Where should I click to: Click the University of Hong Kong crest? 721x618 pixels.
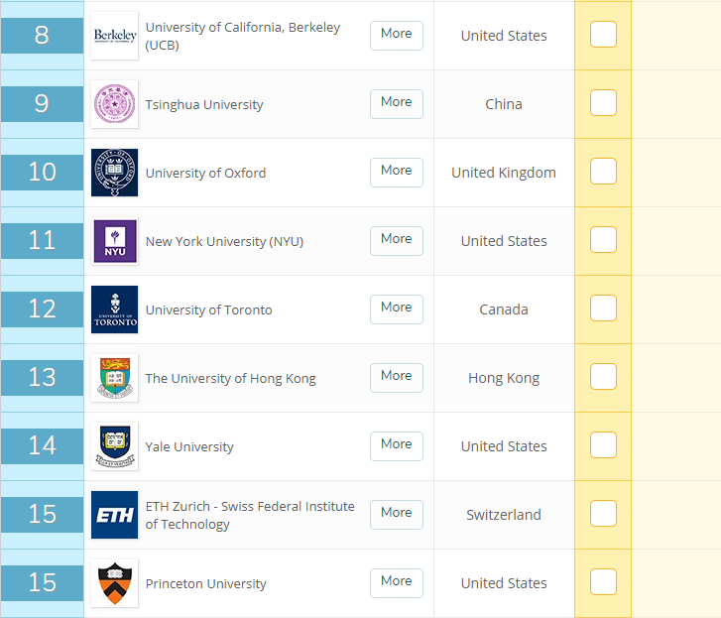coord(114,378)
